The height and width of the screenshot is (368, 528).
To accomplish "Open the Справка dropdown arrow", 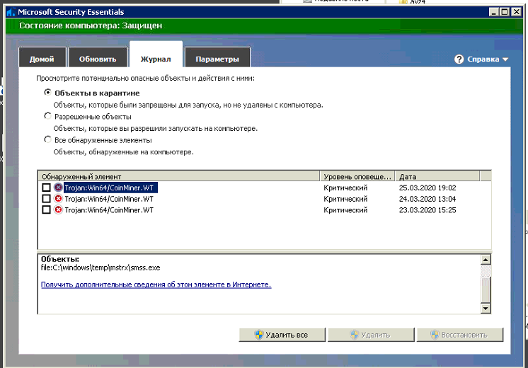I will 505,59.
